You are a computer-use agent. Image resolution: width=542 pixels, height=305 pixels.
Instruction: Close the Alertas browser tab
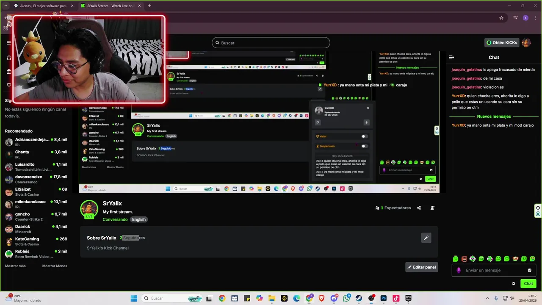click(x=72, y=6)
